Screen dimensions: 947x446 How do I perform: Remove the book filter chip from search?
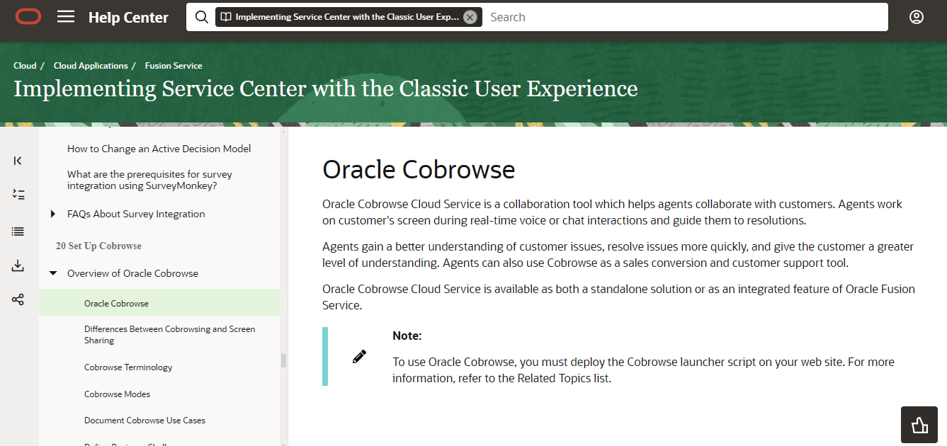point(470,17)
